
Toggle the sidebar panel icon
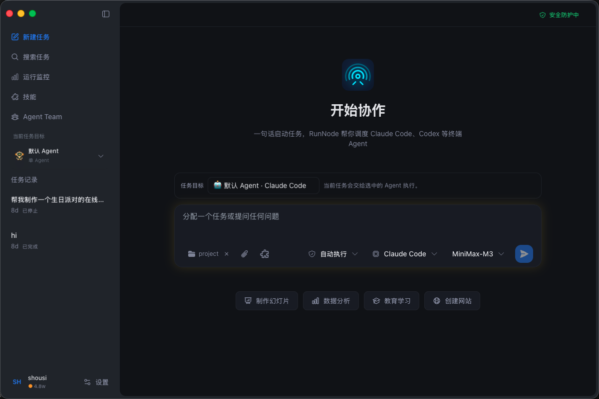pos(106,14)
